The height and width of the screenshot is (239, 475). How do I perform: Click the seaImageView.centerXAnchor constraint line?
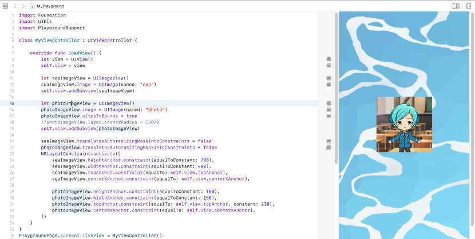[x=151, y=179]
